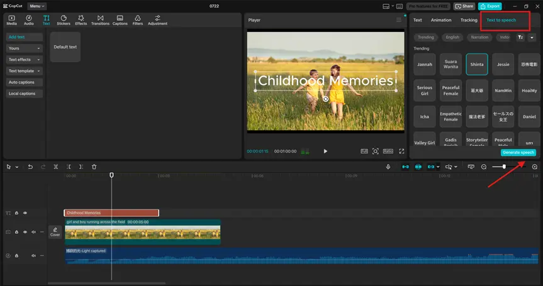543x286 pixels.
Task: Click the player screenshot/zoom icon
Action: pyautogui.click(x=376, y=151)
